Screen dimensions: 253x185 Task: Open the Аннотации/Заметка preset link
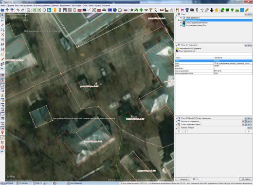[x=187, y=51]
